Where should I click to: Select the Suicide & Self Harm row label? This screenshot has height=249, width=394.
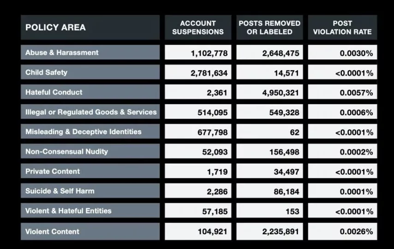pos(90,191)
